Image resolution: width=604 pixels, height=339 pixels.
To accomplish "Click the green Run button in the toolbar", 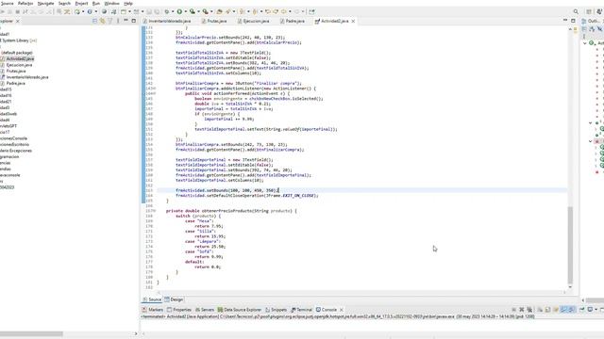I will click(x=179, y=11).
